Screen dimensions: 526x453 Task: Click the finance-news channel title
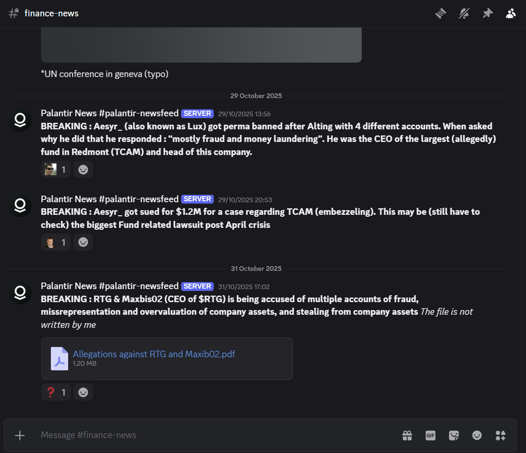coord(51,14)
